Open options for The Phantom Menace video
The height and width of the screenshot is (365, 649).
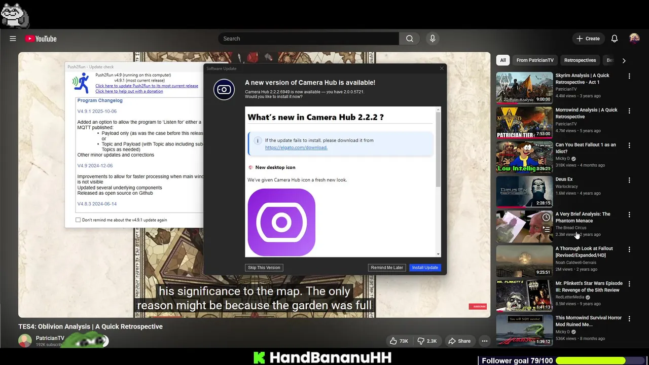tap(629, 215)
